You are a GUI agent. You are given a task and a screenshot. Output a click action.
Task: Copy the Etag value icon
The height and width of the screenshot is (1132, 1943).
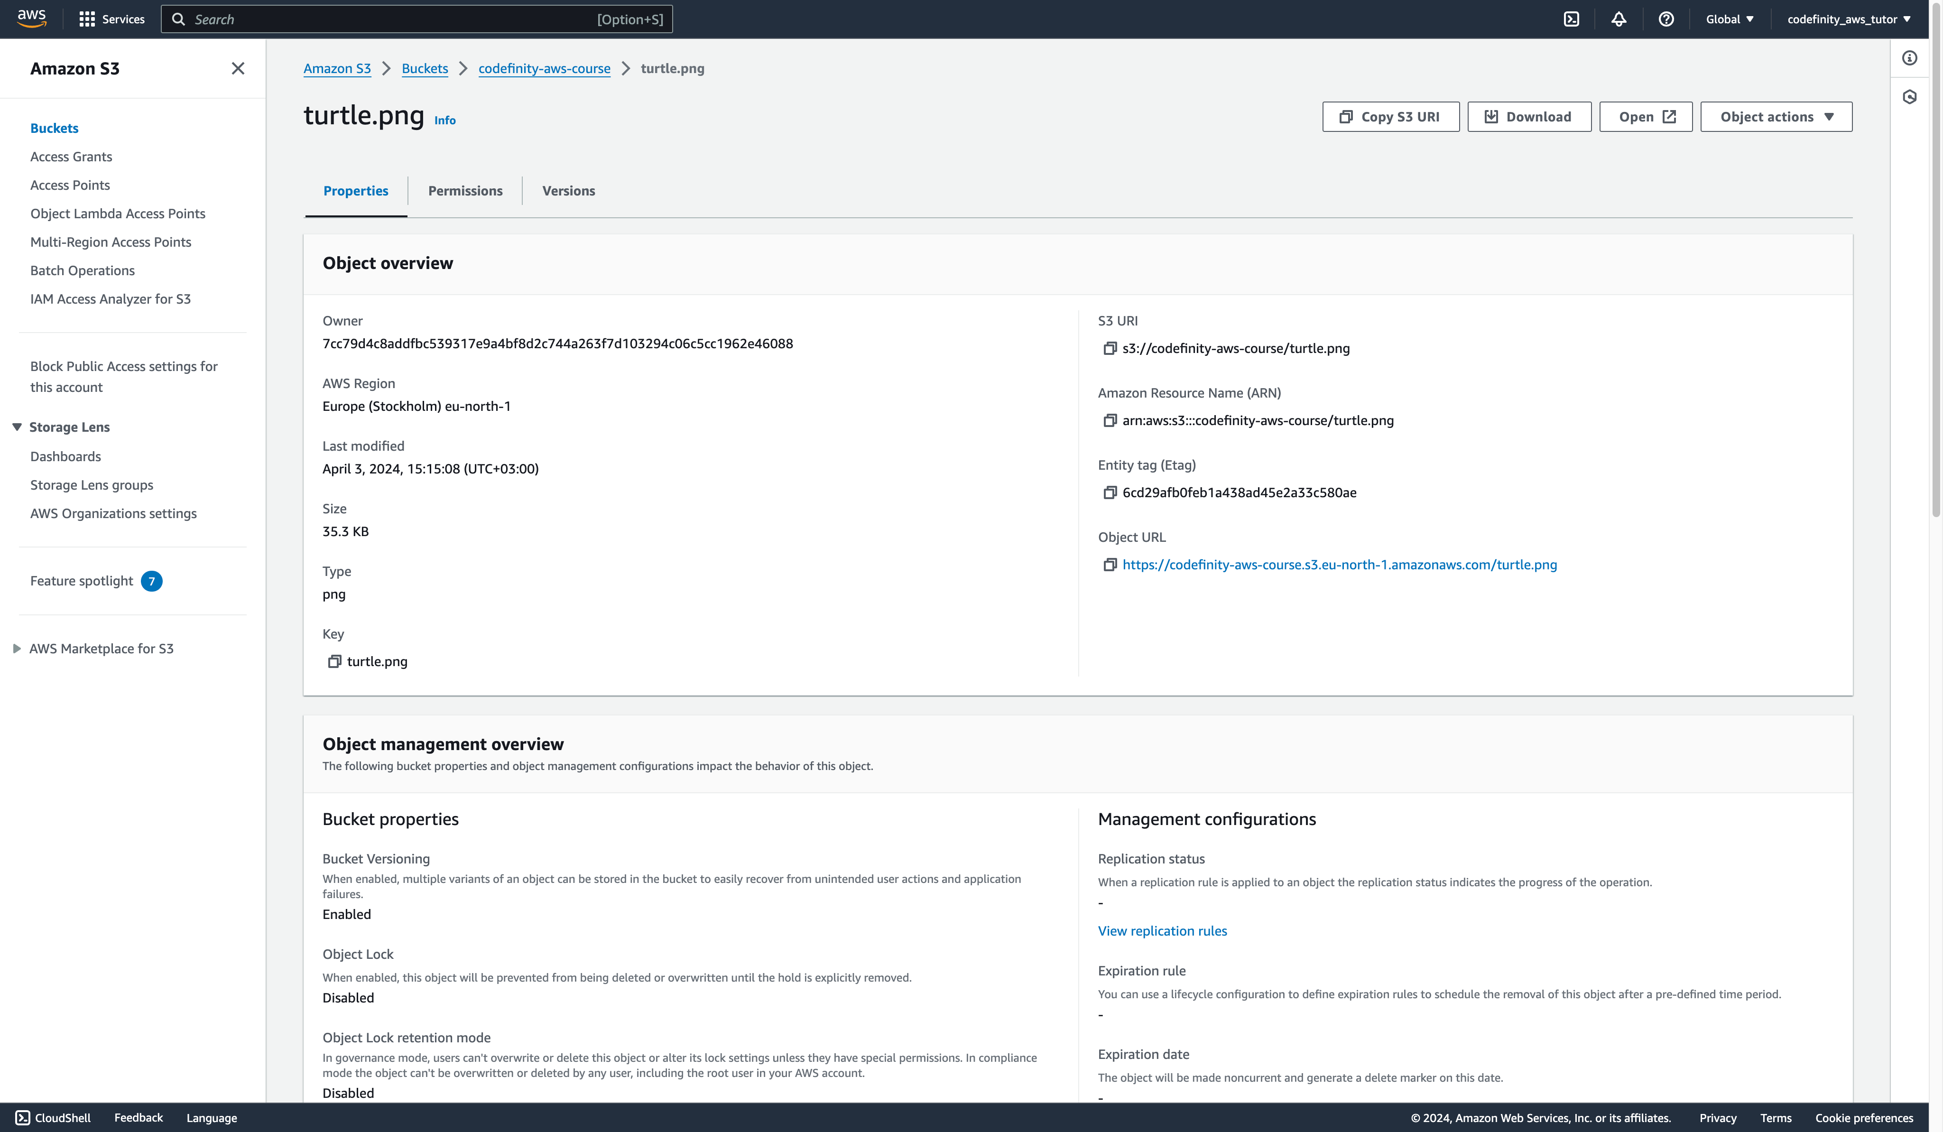pos(1110,493)
